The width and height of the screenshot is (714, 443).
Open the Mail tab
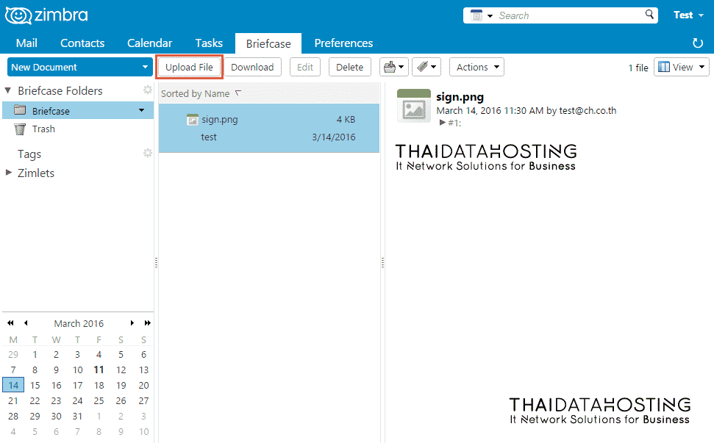[x=26, y=43]
